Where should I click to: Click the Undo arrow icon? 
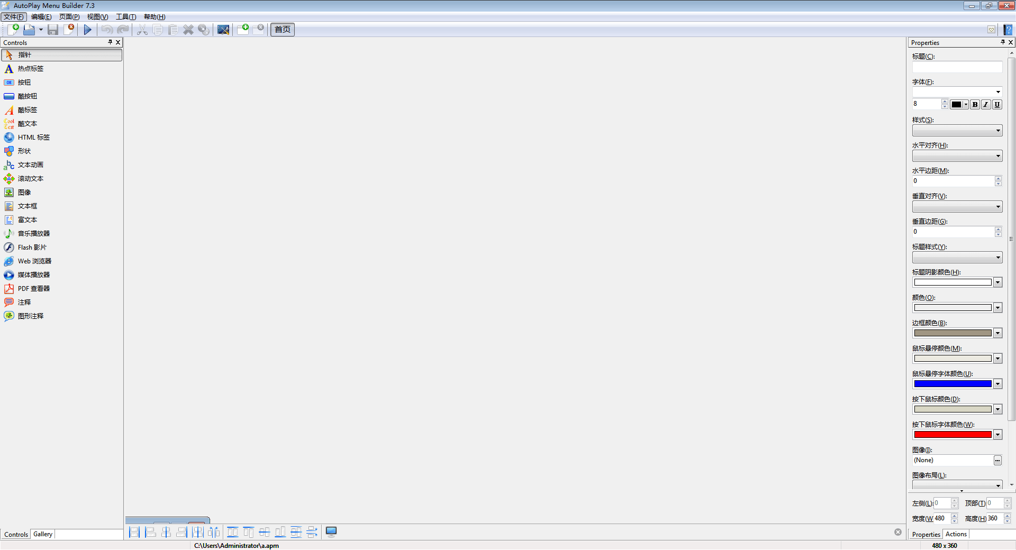[x=107, y=30]
